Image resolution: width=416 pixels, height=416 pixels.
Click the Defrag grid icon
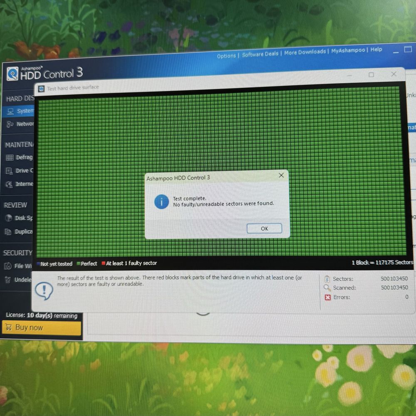point(10,158)
